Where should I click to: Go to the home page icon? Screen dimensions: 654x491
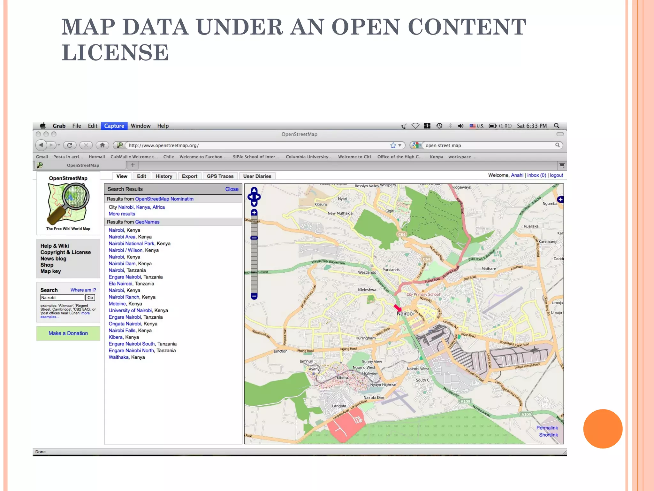102,145
